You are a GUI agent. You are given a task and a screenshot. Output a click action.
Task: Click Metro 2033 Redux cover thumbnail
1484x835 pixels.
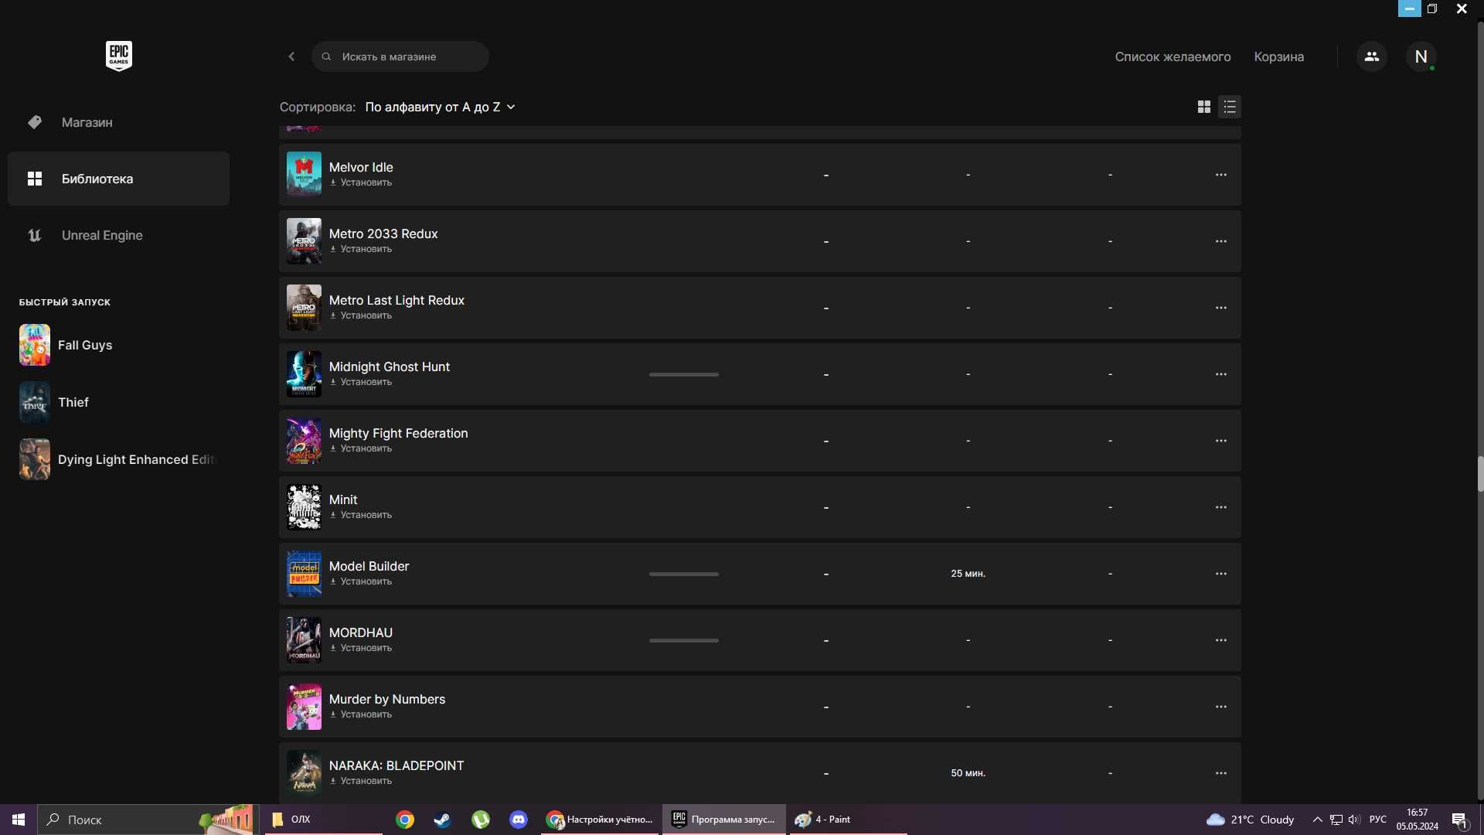click(x=304, y=240)
